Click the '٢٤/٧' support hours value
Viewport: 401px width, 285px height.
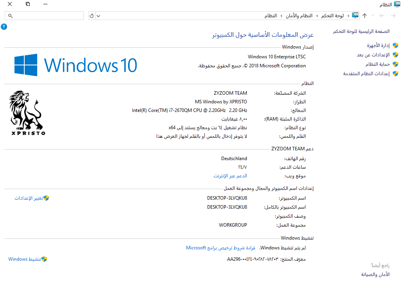(x=242, y=167)
